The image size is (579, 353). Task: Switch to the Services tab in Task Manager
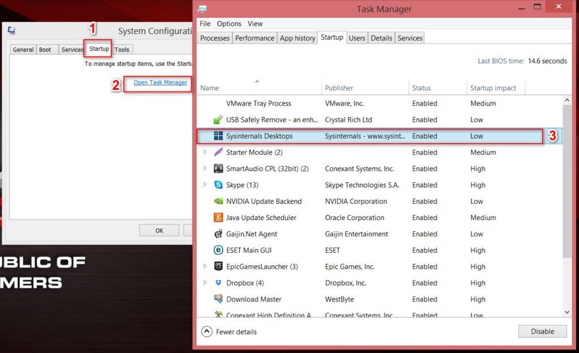410,38
